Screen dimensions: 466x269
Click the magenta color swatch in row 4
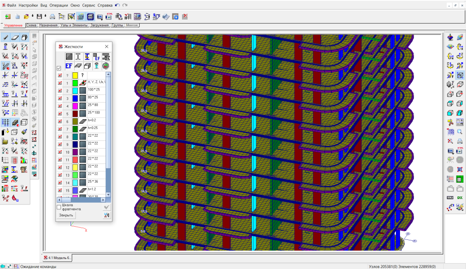[x=75, y=106]
